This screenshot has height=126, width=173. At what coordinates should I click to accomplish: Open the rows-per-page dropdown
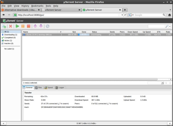pyautogui.click(x=156, y=83)
